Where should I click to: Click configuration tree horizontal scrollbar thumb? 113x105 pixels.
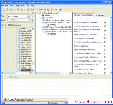[49, 73]
